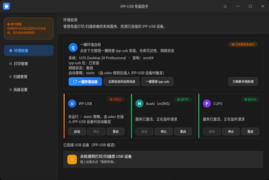Click 只刷新本地检测 button

pyautogui.click(x=243, y=81)
